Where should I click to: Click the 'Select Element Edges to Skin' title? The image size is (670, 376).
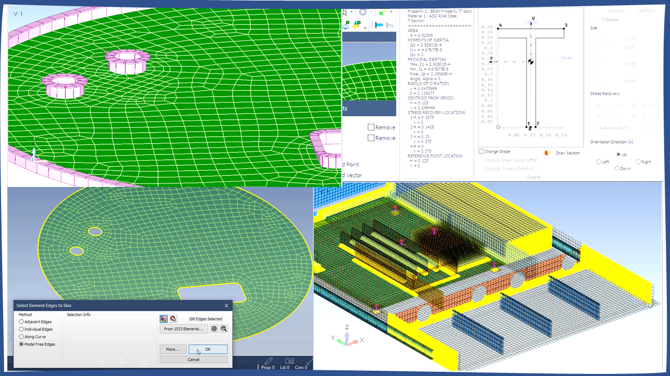pos(44,305)
